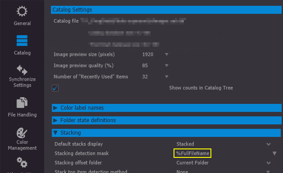Open the gears icon below Color Management
Viewport: 283px width, 173px height.
[x=22, y=162]
